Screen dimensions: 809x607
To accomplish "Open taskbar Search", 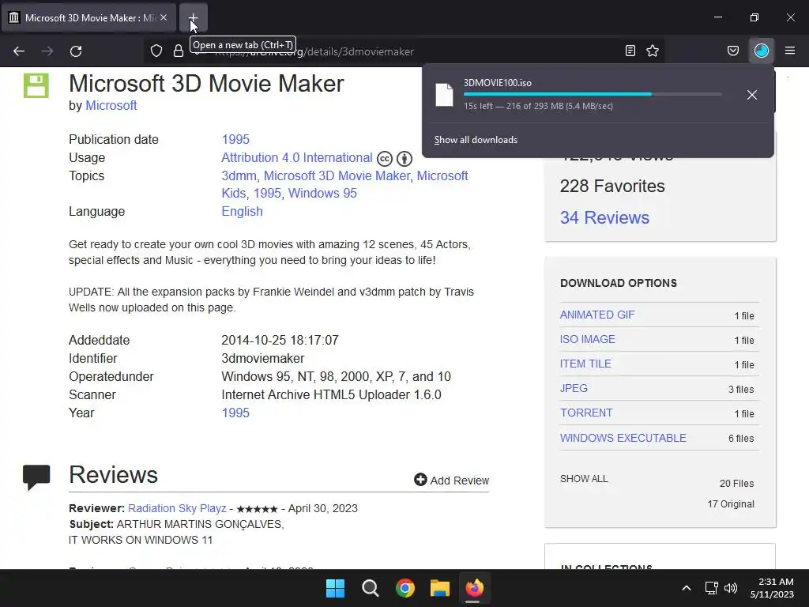I will point(371,588).
